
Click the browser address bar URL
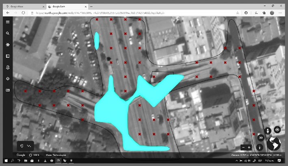(x=102, y=13)
